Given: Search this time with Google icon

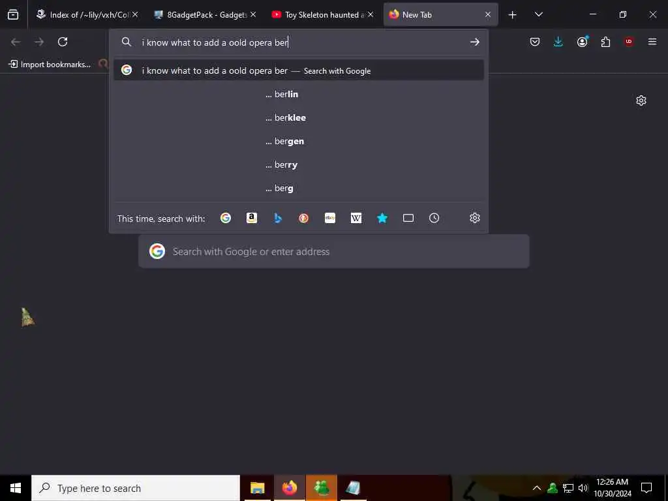Looking at the screenshot, I should [x=226, y=218].
